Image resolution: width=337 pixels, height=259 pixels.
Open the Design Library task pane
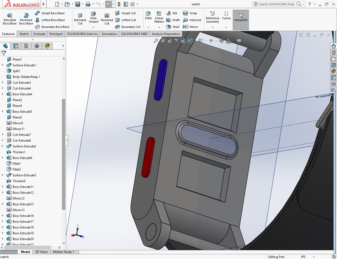click(x=334, y=52)
